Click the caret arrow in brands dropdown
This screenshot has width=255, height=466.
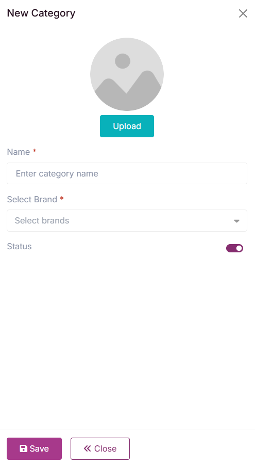(236, 221)
